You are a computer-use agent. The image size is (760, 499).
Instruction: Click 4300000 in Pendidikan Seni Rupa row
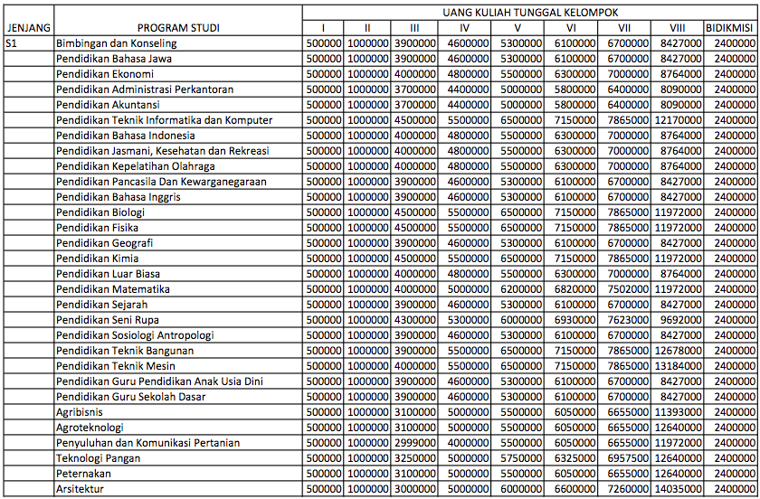[415, 320]
